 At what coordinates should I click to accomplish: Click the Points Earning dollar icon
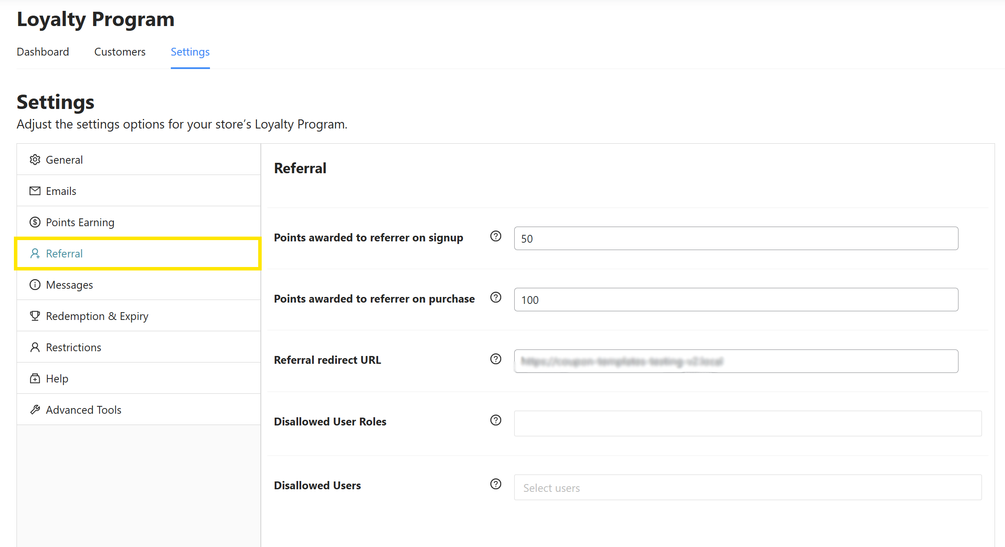[x=35, y=222]
